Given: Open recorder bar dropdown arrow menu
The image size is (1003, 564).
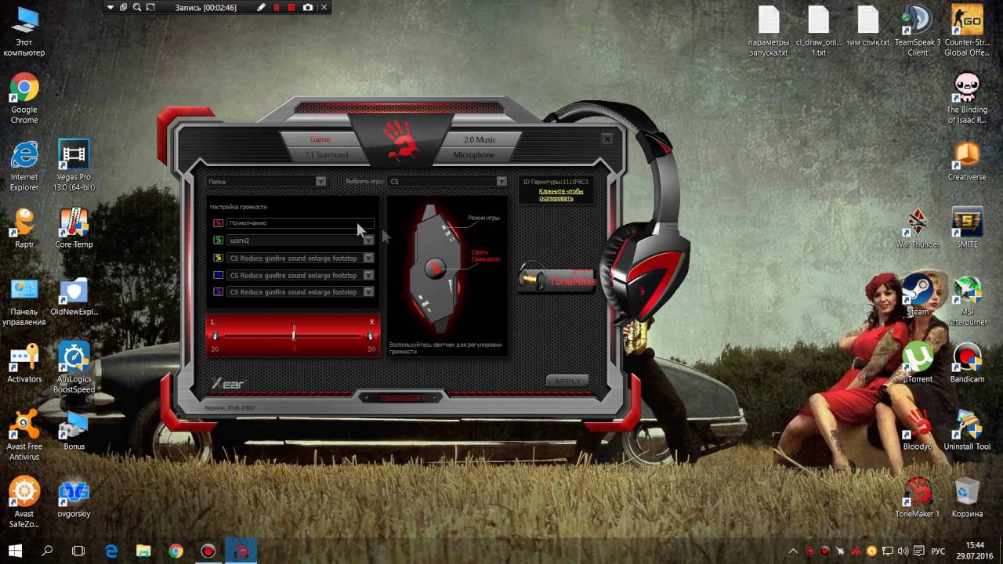Looking at the screenshot, I should pyautogui.click(x=110, y=7).
